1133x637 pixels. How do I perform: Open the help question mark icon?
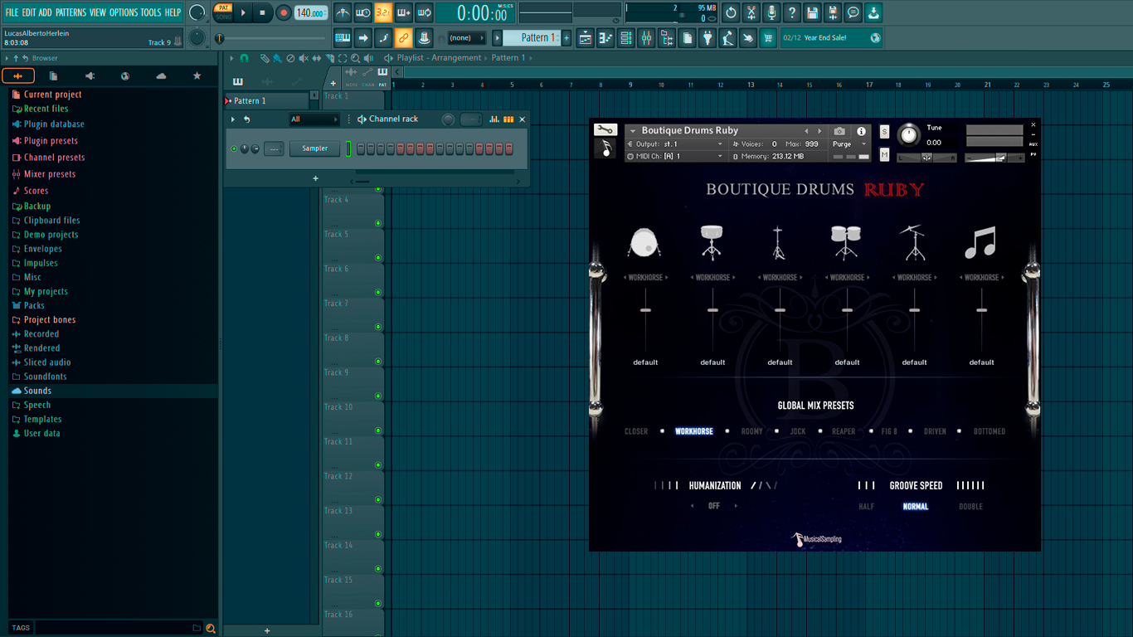(x=792, y=12)
